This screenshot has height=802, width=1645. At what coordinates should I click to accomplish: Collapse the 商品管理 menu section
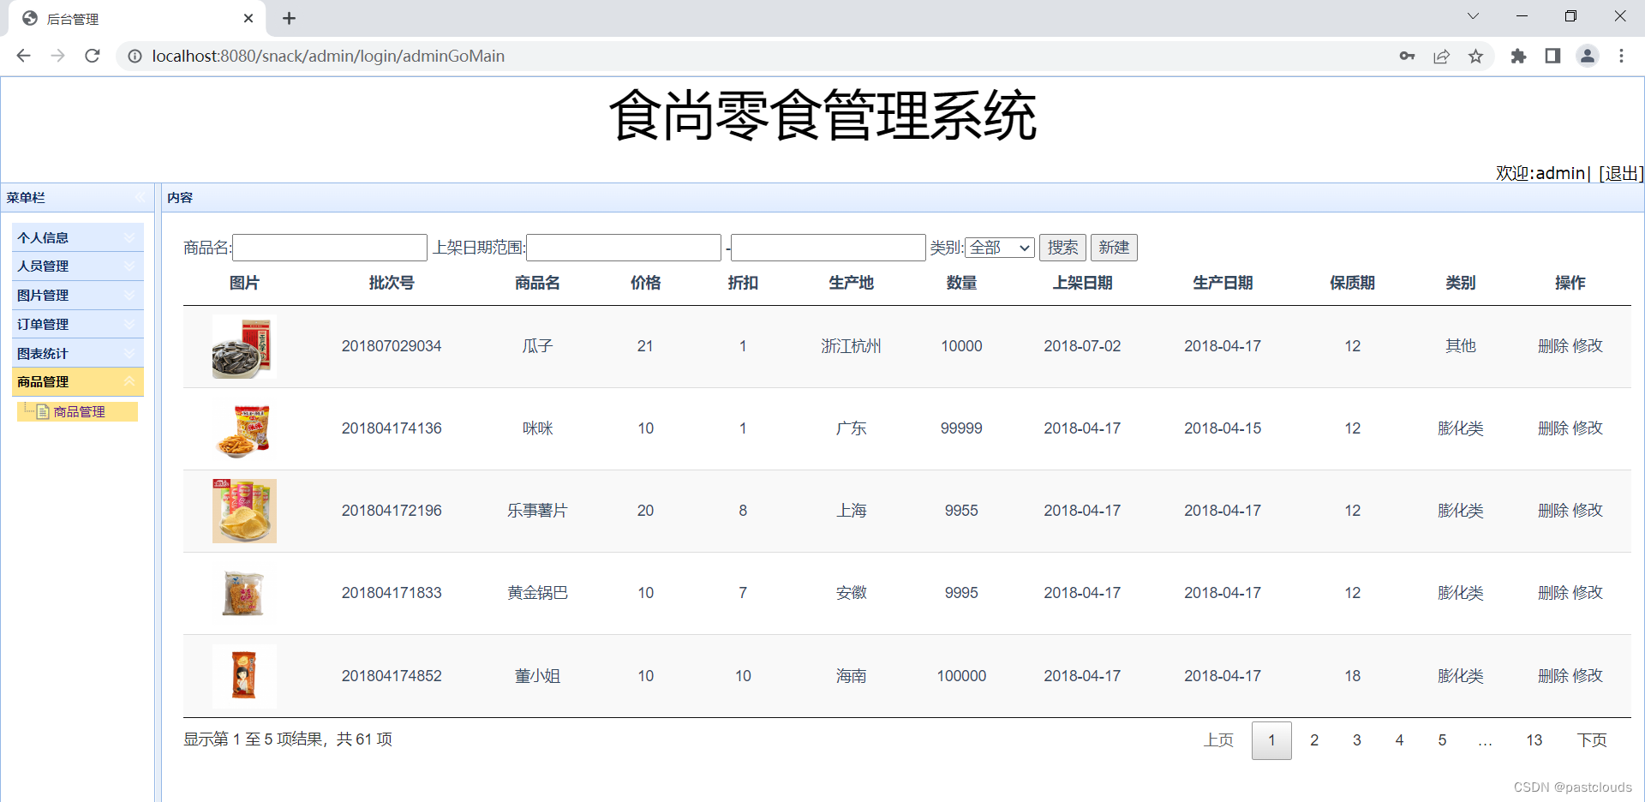(78, 382)
